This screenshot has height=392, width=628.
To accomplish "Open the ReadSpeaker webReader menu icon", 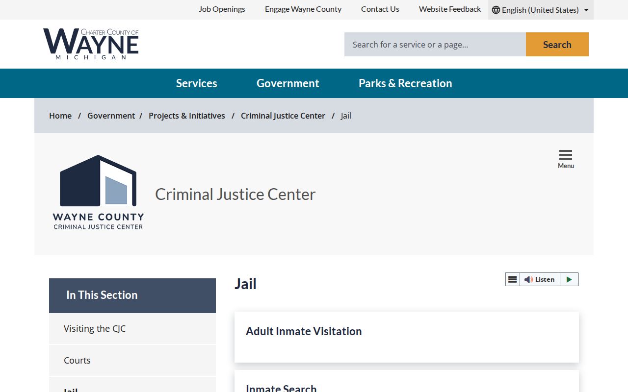I will coord(513,279).
